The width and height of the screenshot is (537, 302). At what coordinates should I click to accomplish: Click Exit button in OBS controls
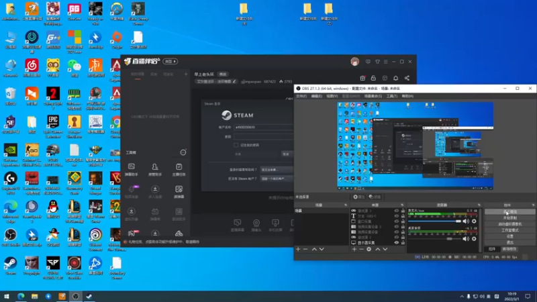510,242
